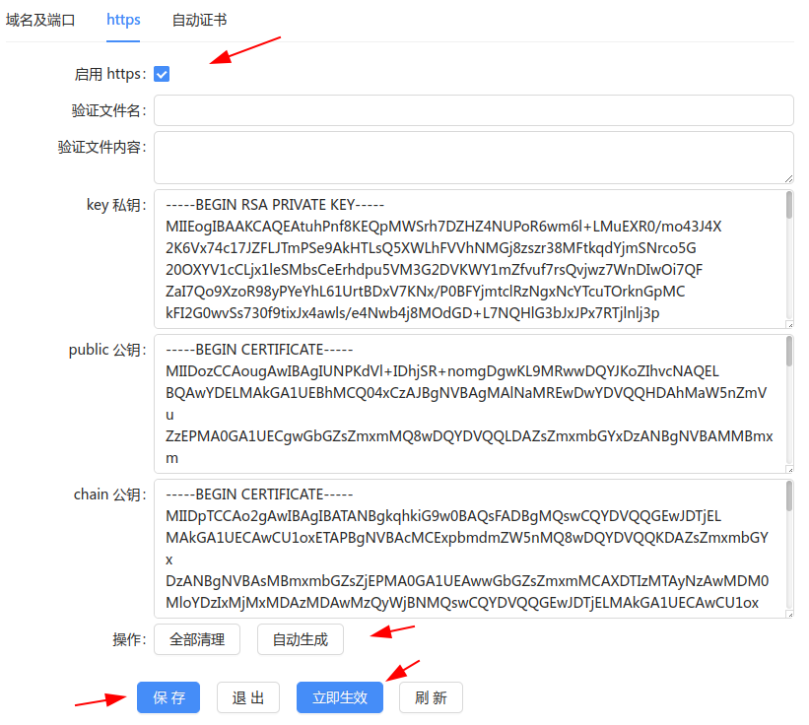This screenshot has width=809, height=725.
Task: Switch to the 域名及端口 tab
Action: (x=40, y=20)
